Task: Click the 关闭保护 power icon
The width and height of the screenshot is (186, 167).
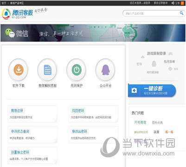Action: pyautogui.click(x=77, y=70)
